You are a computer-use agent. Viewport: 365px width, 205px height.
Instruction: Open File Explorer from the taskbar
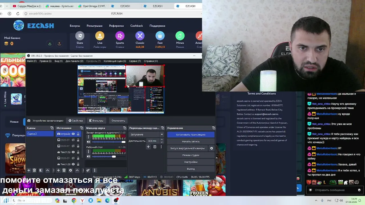click(x=99, y=201)
